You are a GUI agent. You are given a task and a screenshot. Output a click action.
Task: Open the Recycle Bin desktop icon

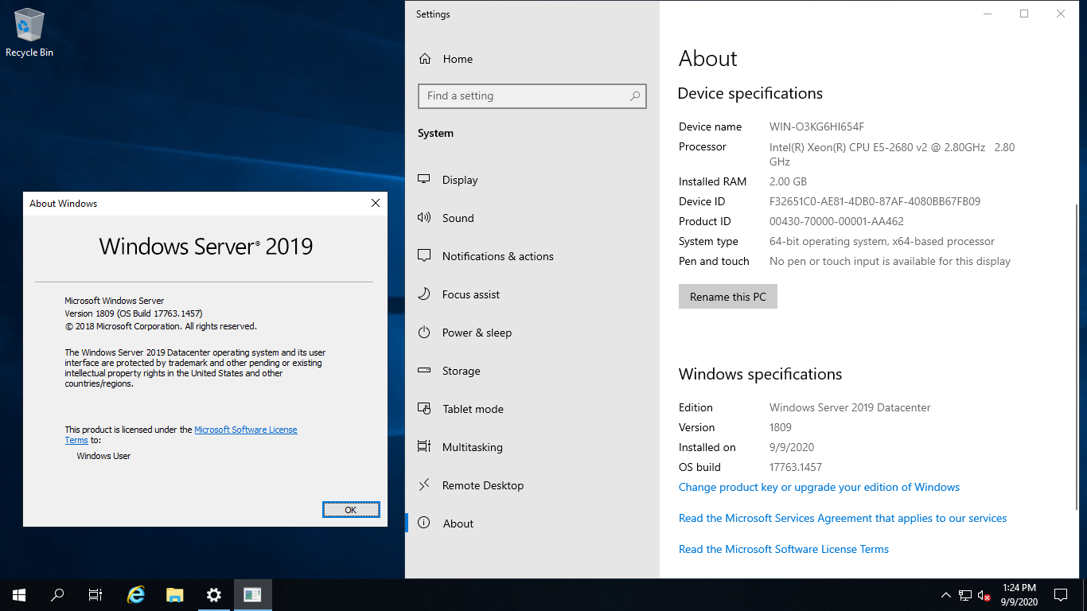(29, 32)
